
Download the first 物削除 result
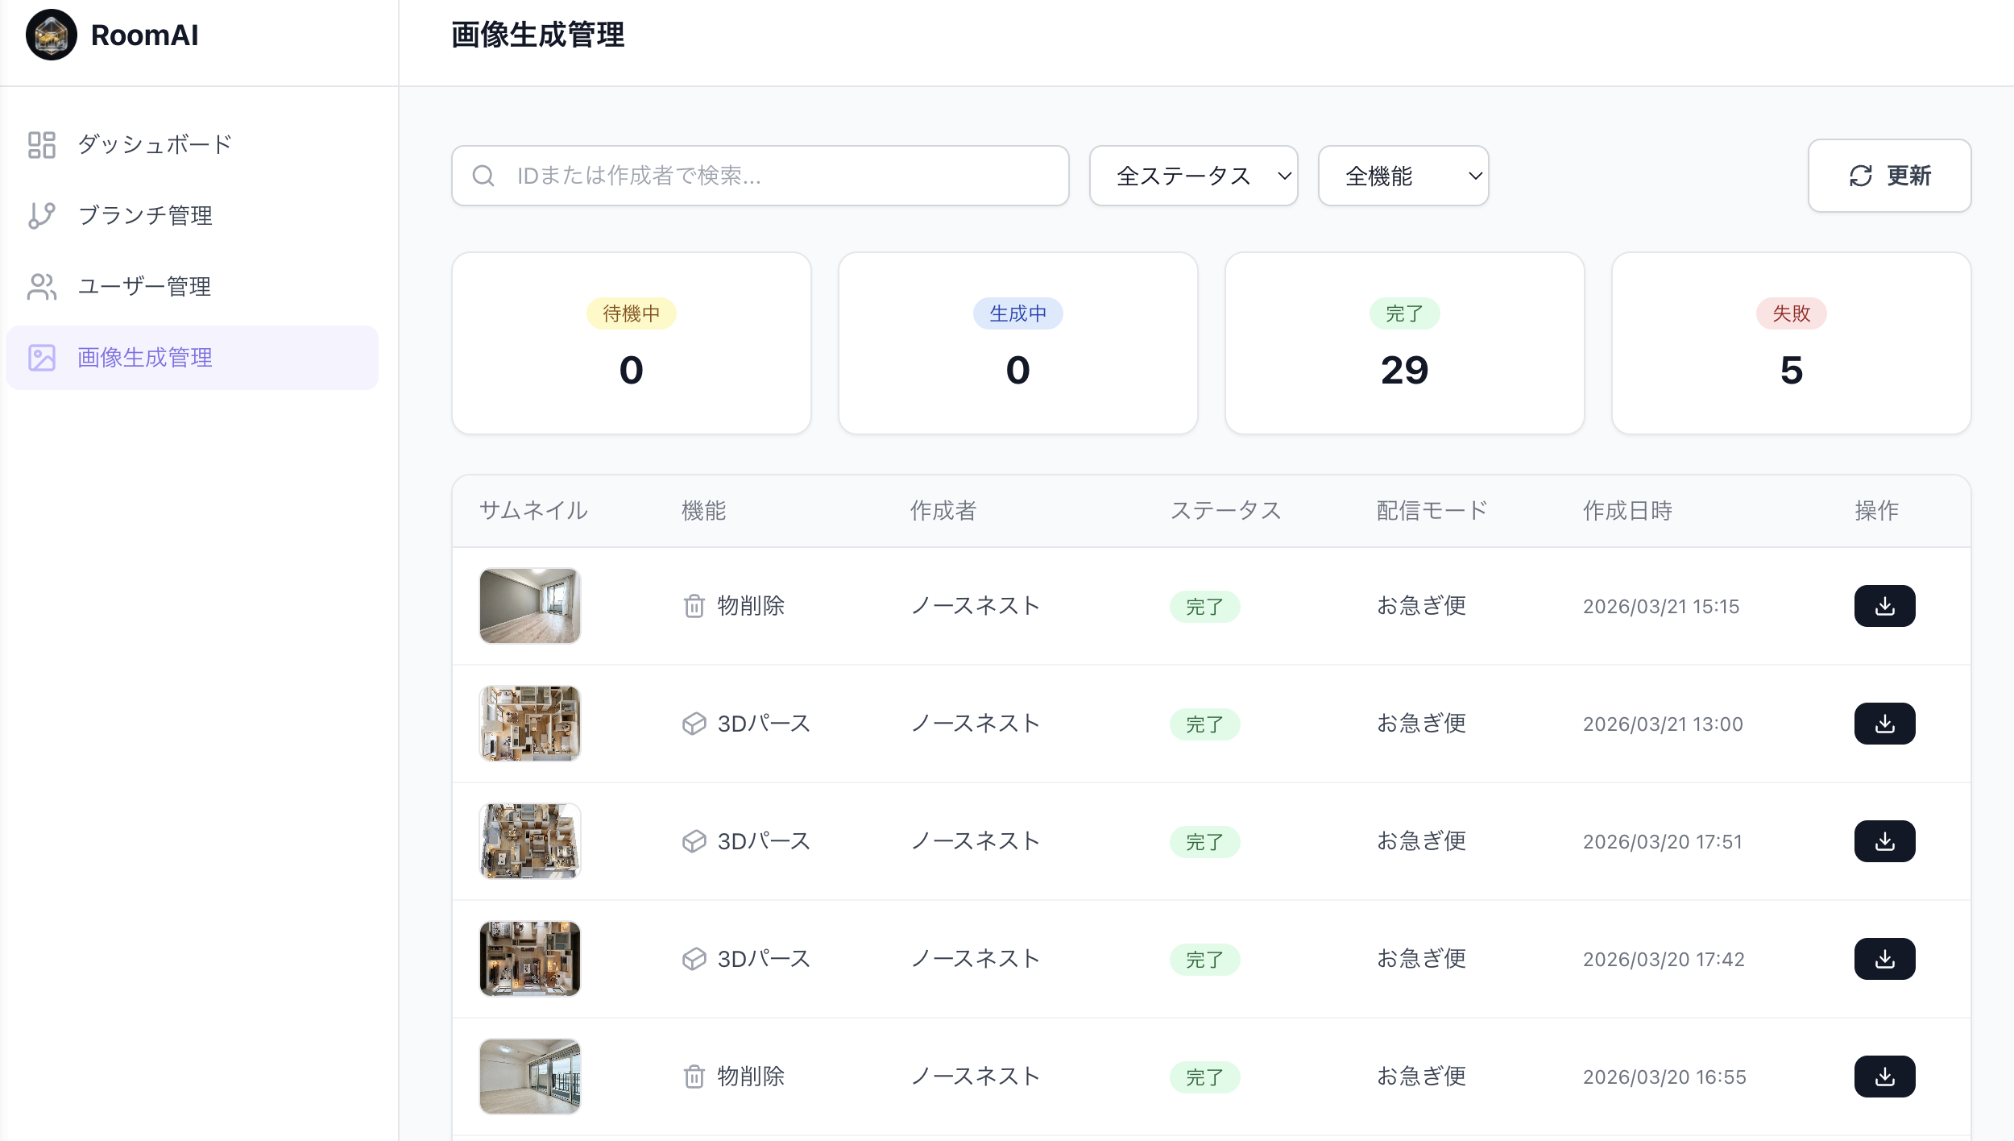(x=1884, y=605)
